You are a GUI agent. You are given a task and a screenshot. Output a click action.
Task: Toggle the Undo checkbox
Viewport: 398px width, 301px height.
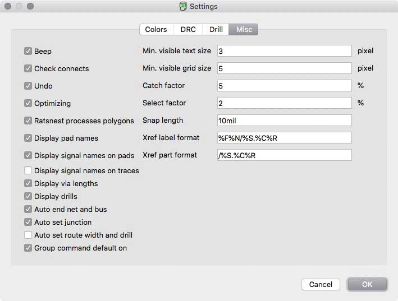click(x=28, y=86)
